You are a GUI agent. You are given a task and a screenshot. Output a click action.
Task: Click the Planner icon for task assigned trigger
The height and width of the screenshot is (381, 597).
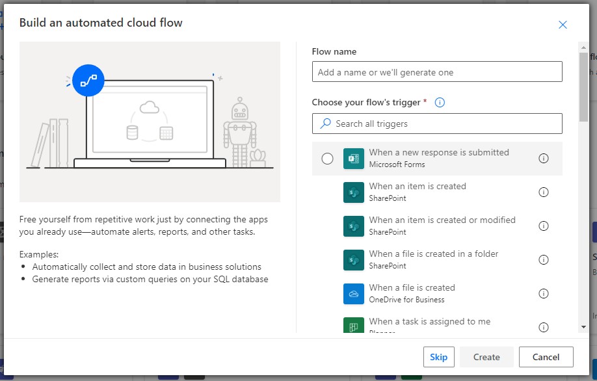click(354, 326)
